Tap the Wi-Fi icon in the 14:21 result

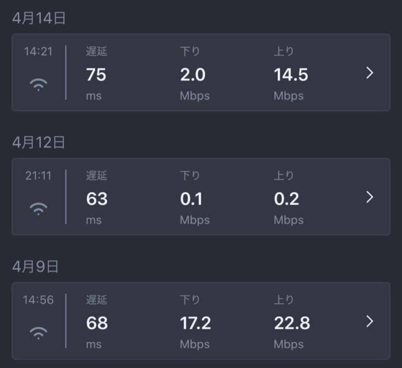point(38,84)
